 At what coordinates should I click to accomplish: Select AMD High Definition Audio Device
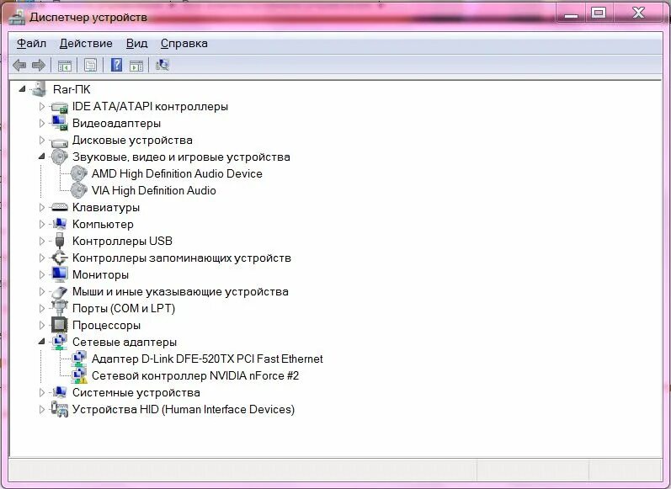pyautogui.click(x=177, y=173)
